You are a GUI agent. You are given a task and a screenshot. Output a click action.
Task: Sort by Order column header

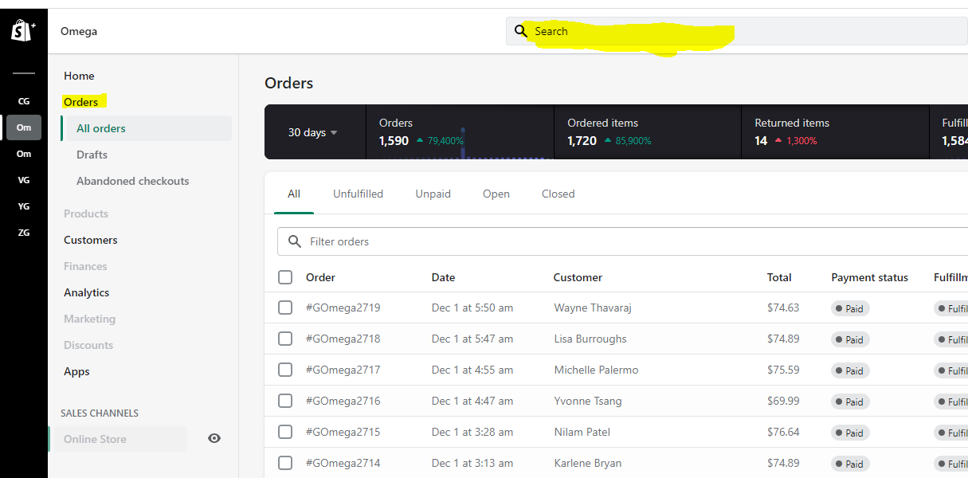(320, 277)
